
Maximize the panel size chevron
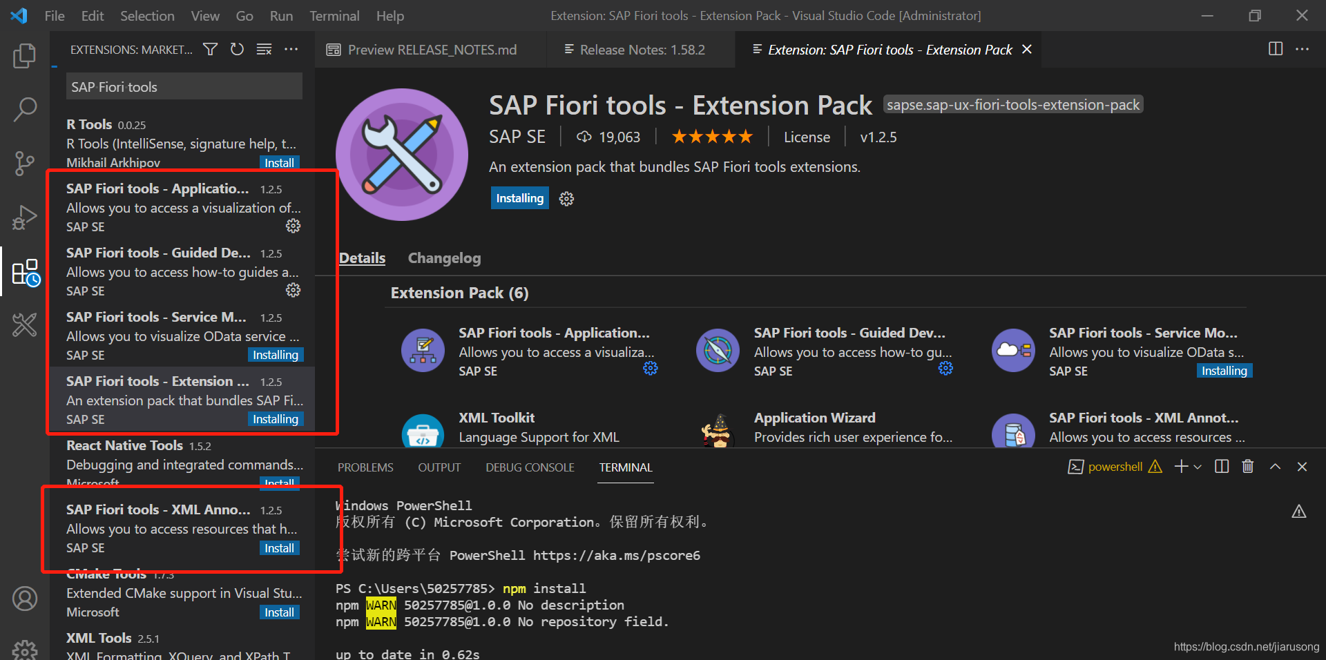(x=1275, y=467)
